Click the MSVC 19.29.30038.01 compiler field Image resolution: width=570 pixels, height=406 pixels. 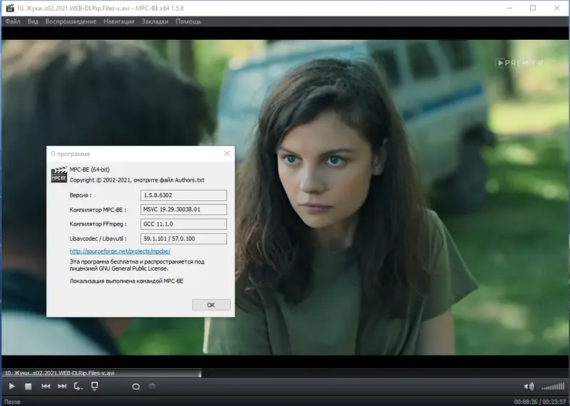point(184,209)
